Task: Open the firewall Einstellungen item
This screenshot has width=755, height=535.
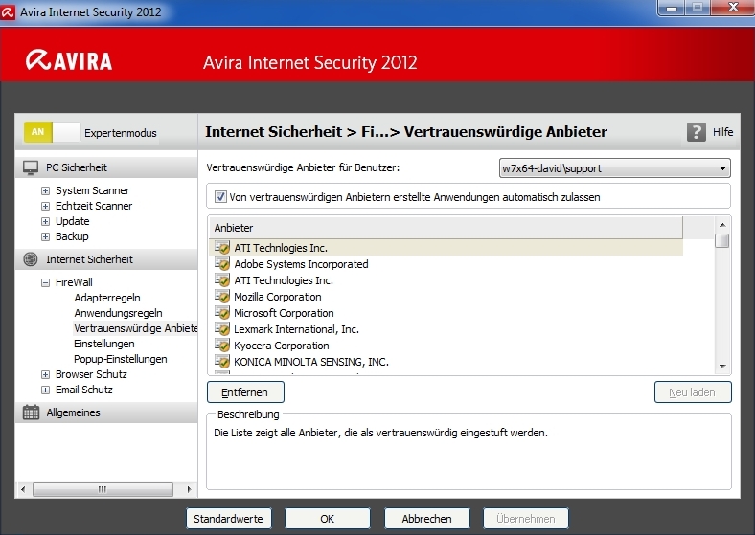Action: click(104, 344)
